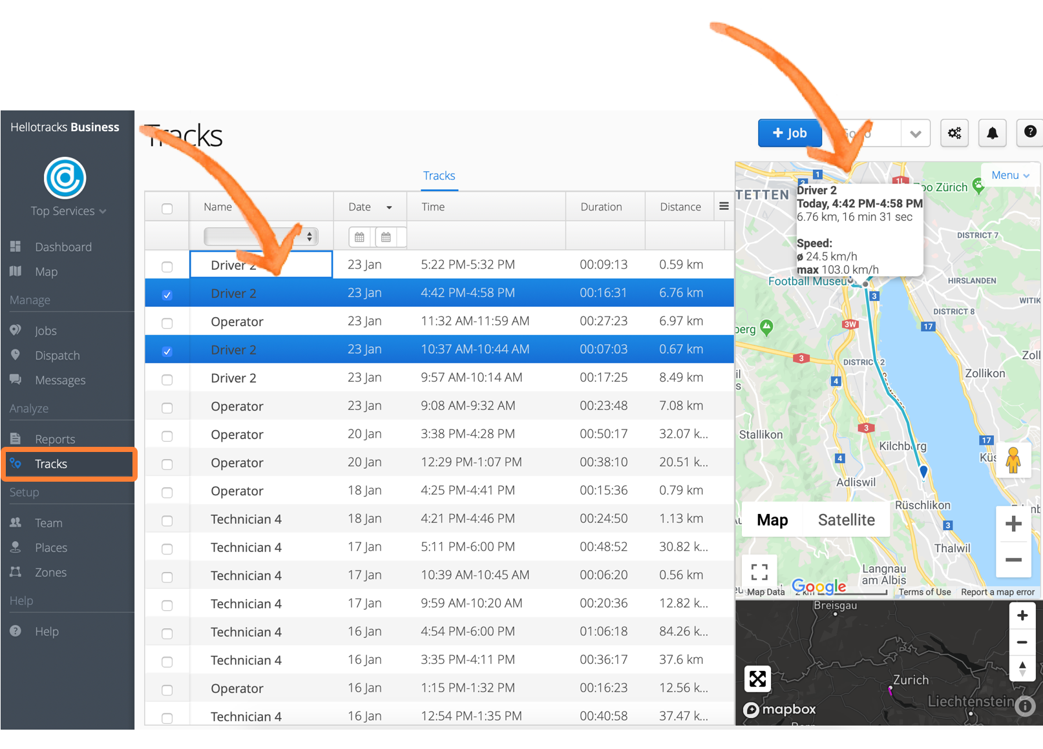Check the Operator 11:32 AM track
Screen dimensions: 1043x749
(x=167, y=323)
